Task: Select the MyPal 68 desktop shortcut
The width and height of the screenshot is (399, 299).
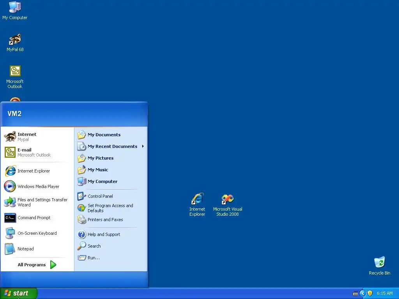Action: 15,43
